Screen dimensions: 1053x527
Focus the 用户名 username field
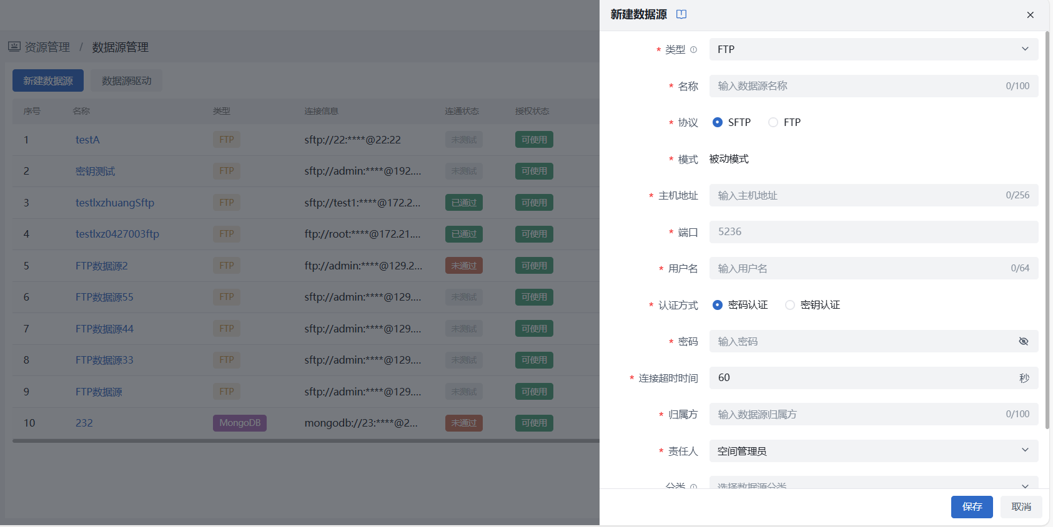tap(874, 268)
